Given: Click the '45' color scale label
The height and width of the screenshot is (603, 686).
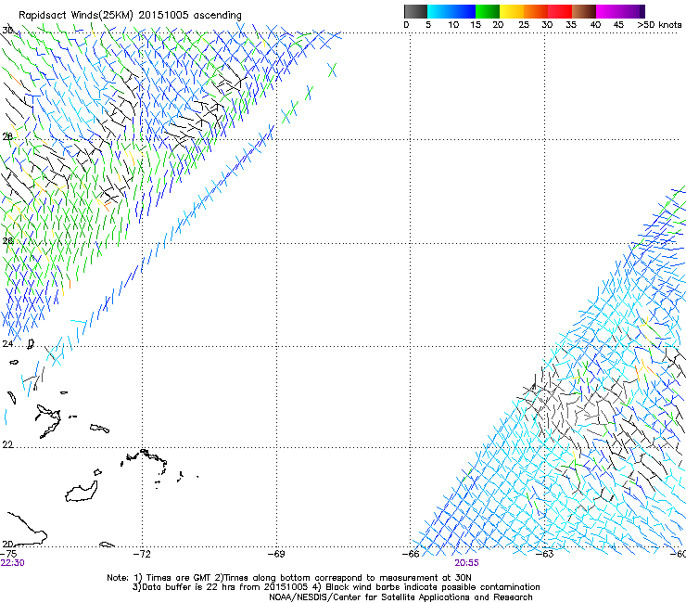Looking at the screenshot, I should [618, 25].
